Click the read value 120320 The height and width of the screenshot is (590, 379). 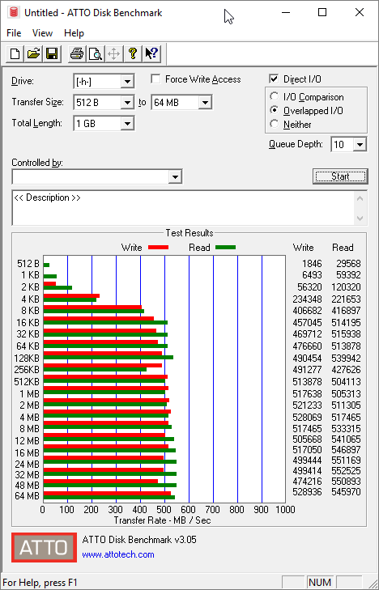(346, 287)
